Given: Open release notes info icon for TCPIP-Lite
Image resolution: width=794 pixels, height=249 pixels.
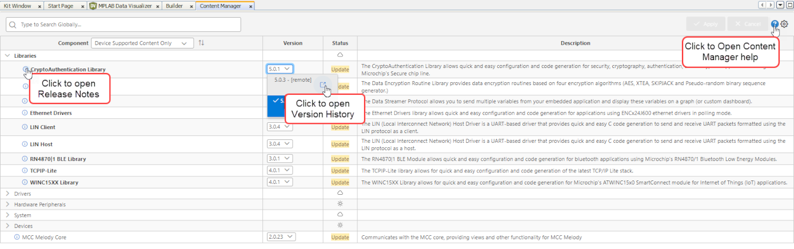Looking at the screenshot, I should pos(25,171).
